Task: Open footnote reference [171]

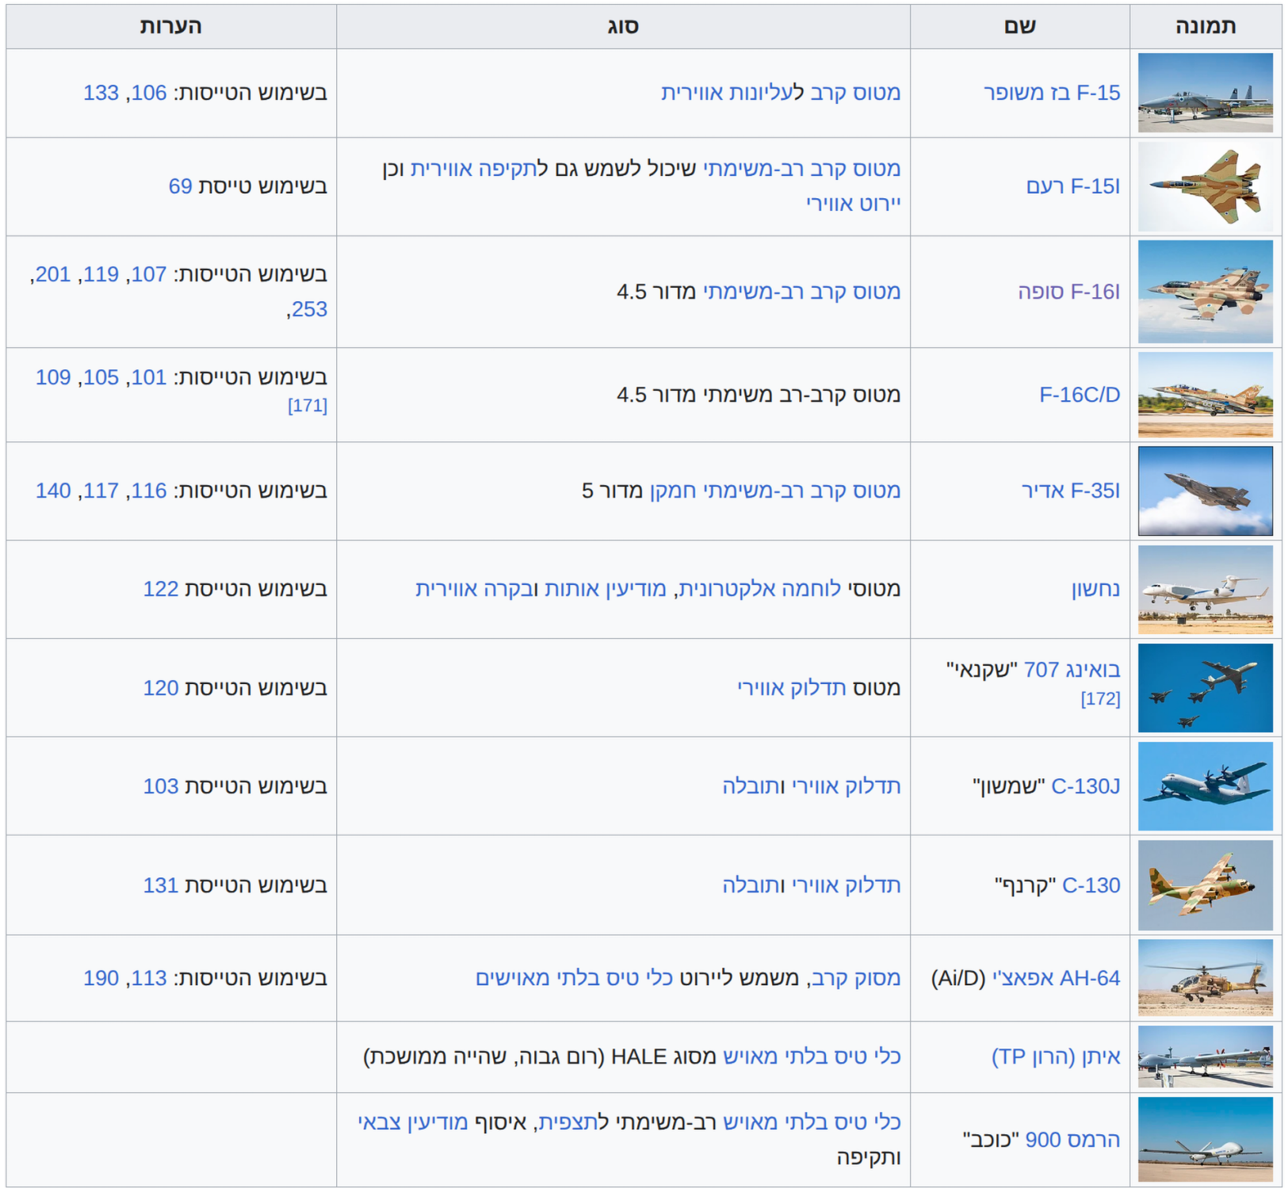Action: (308, 406)
